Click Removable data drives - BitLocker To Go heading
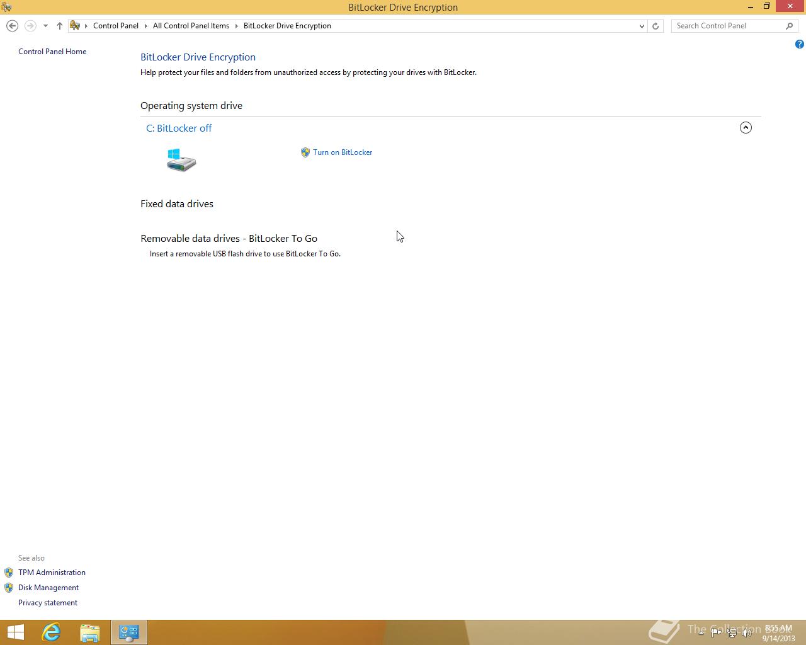 click(x=229, y=239)
